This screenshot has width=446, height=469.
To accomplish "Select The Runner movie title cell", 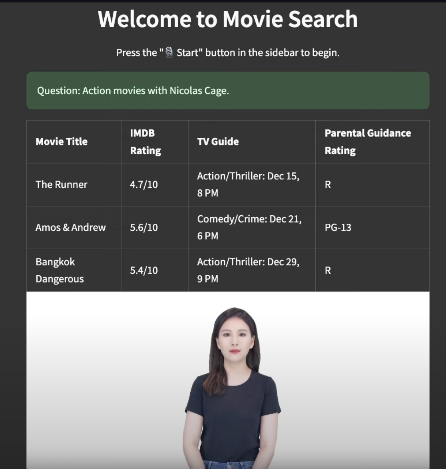I will pos(74,185).
